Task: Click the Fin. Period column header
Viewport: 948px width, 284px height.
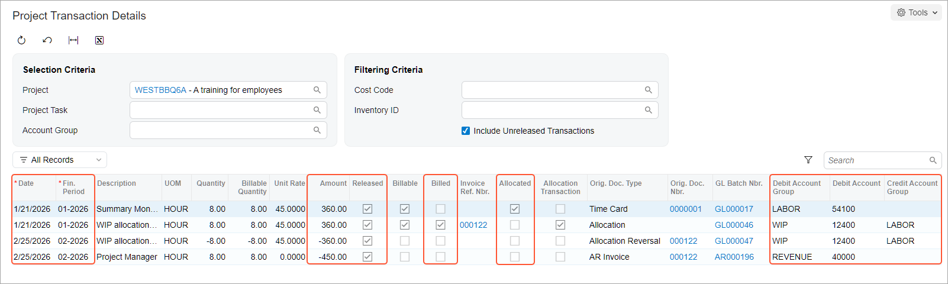Action: [x=75, y=188]
